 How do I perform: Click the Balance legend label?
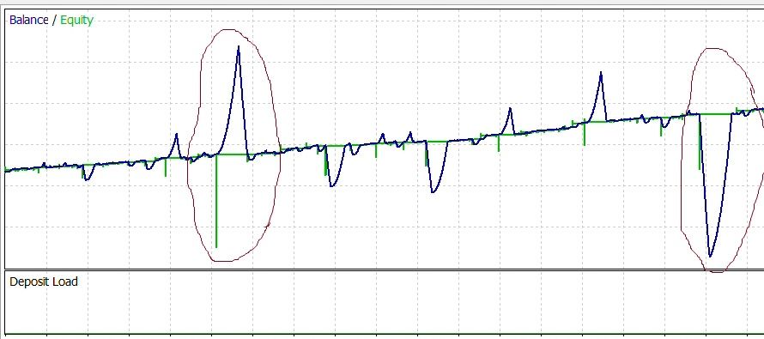pos(28,20)
